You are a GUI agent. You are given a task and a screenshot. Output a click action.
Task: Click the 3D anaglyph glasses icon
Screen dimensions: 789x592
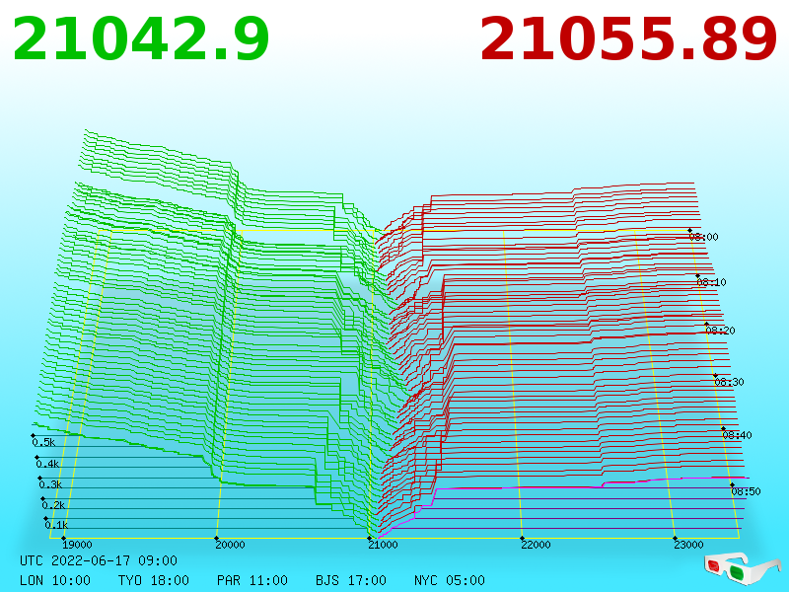[x=742, y=568]
